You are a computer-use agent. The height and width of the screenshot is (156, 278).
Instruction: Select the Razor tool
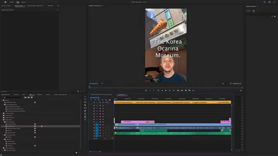click(x=85, y=105)
